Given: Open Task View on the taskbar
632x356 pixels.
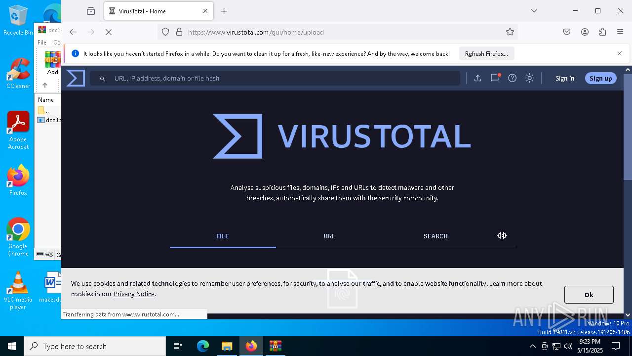Looking at the screenshot, I should point(178,346).
